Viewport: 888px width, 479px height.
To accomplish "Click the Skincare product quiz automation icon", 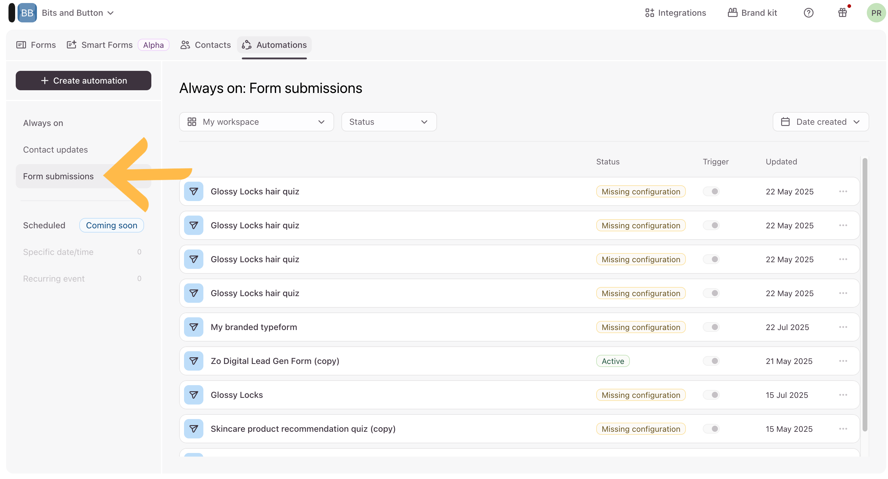I will coord(193,429).
